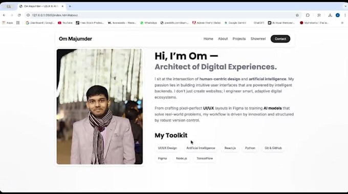
Task: Click the "My Toolkit" heading
Action: coord(171,135)
